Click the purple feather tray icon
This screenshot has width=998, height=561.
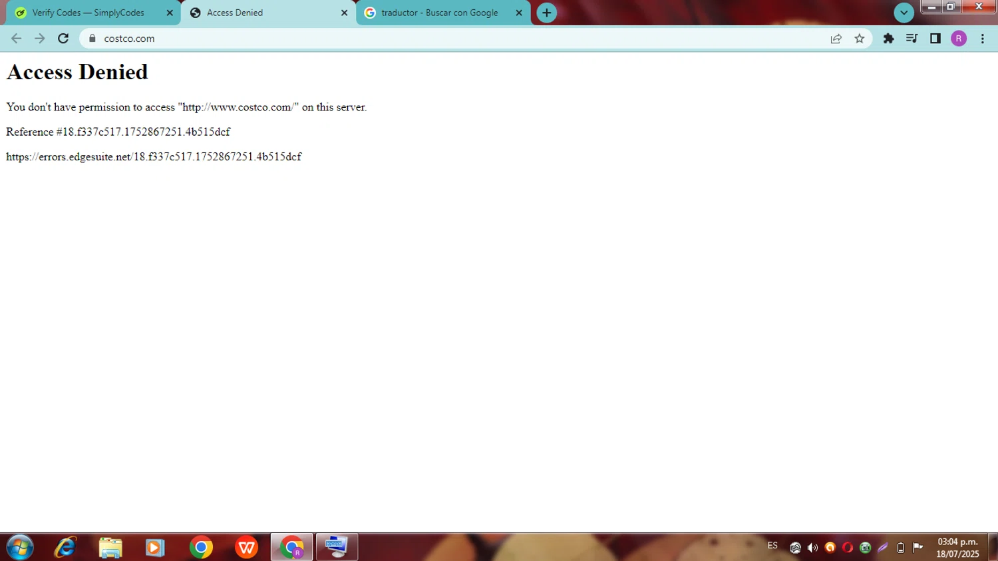click(x=883, y=548)
